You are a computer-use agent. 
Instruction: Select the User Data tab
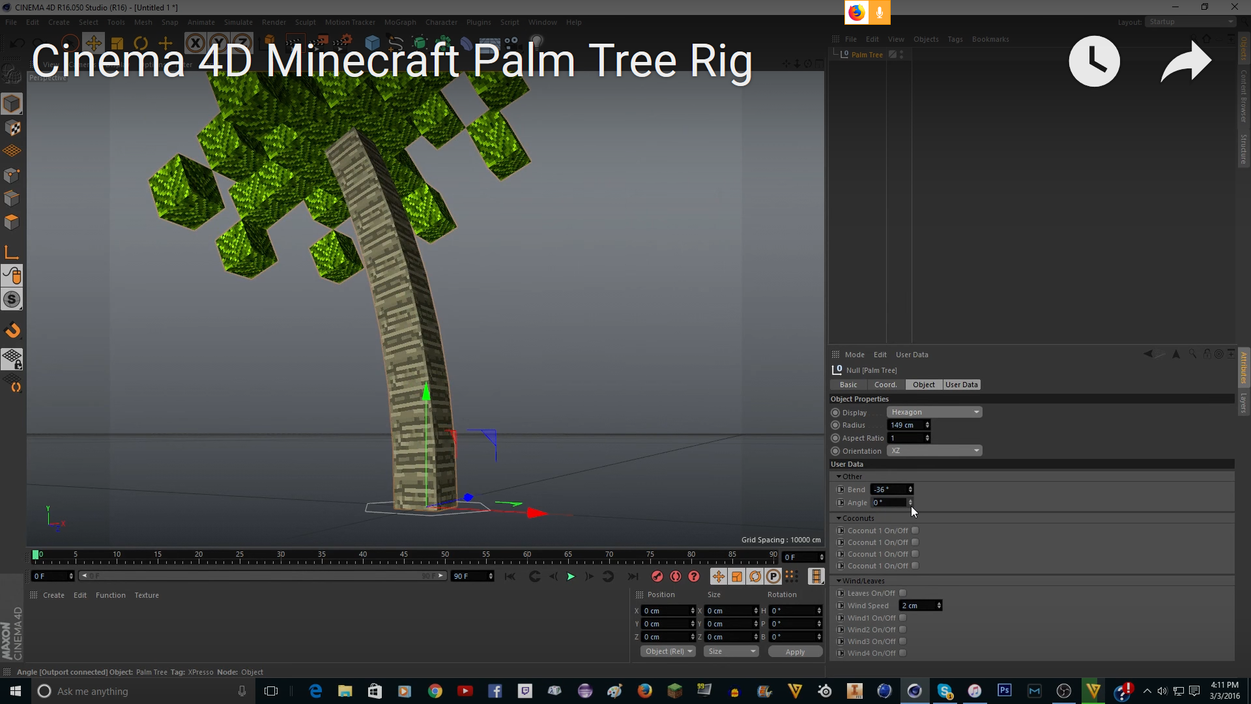pos(962,385)
